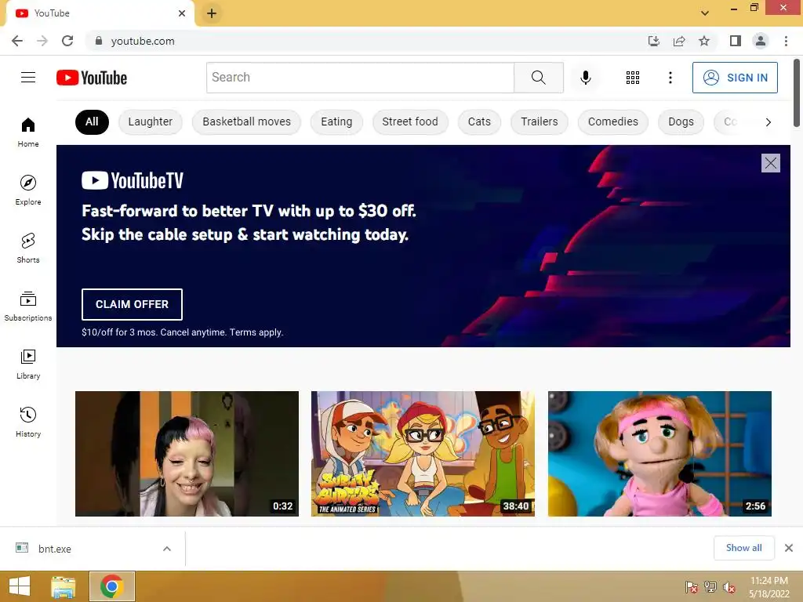803x602 pixels.
Task: Open Shorts in sidebar
Action: click(x=28, y=248)
